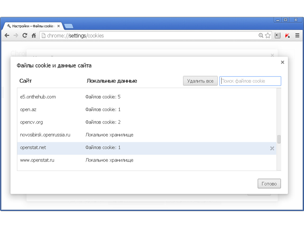Reload the page with the refresh icon
Viewport: 304px width, 228px height.
pos(25,35)
